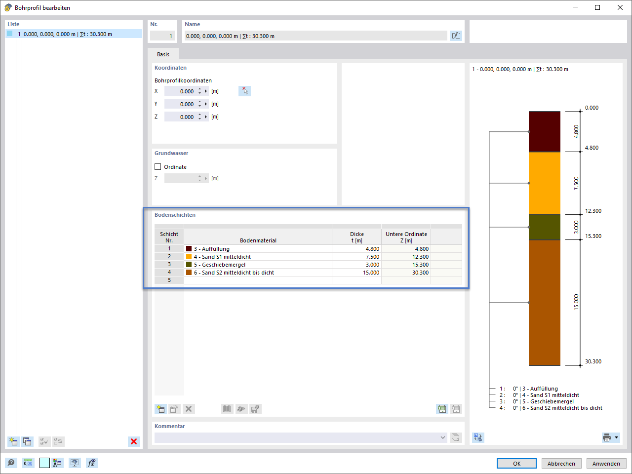
Task: Open help via question mark icon
Action: [11, 463]
